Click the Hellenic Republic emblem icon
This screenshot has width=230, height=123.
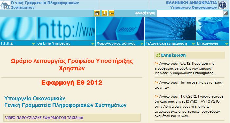(x=223, y=5)
